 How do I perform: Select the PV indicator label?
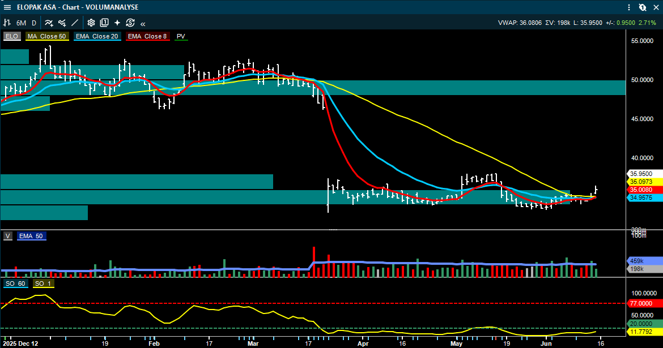coord(181,36)
